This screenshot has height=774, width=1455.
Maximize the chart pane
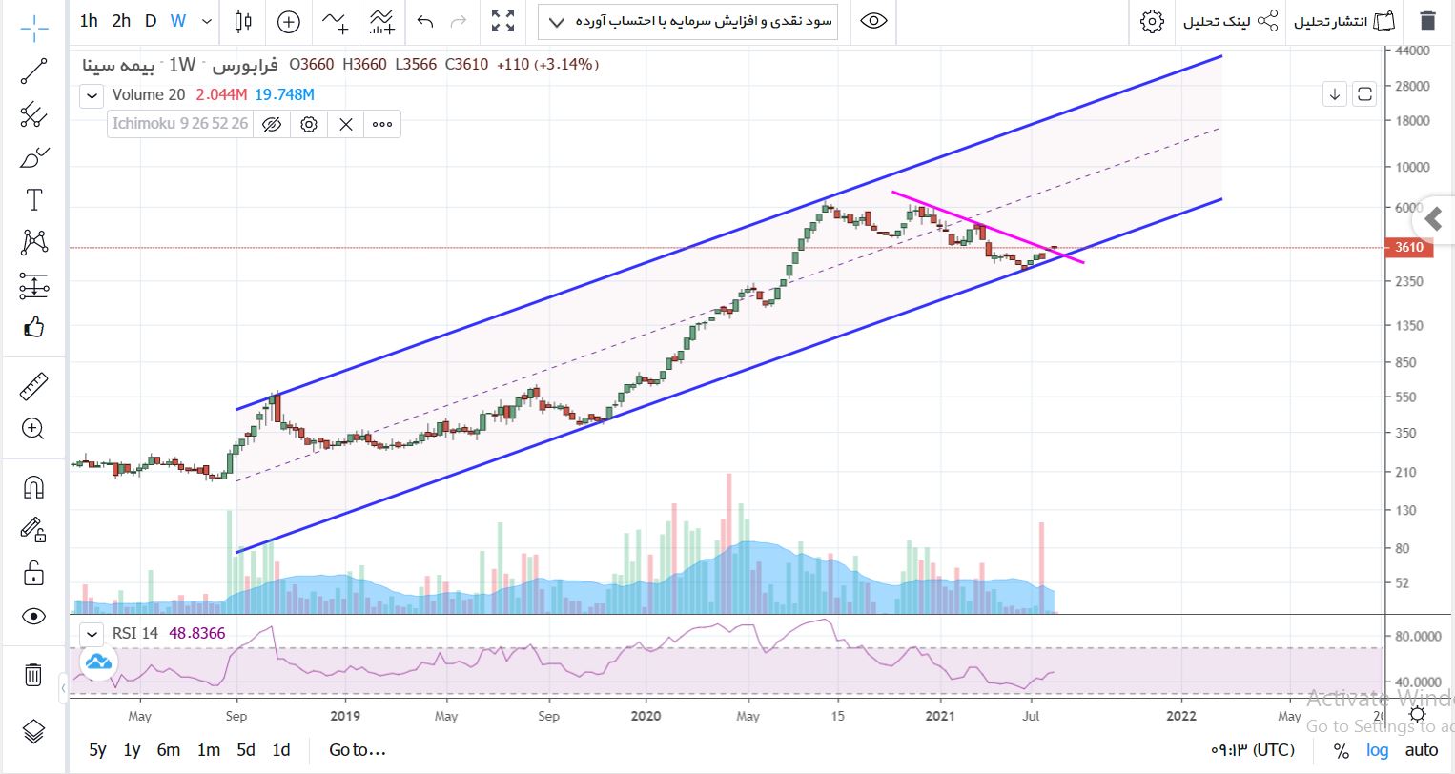(1364, 93)
